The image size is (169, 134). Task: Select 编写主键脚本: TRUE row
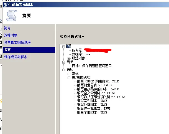[92, 113]
